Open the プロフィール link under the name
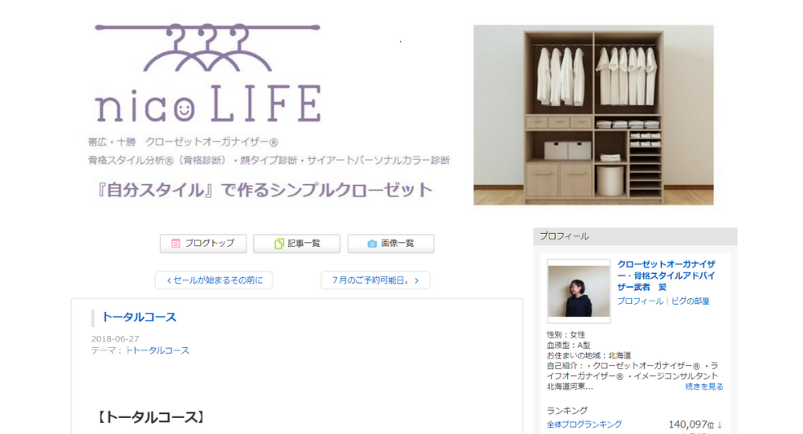803x434 pixels. tap(640, 301)
